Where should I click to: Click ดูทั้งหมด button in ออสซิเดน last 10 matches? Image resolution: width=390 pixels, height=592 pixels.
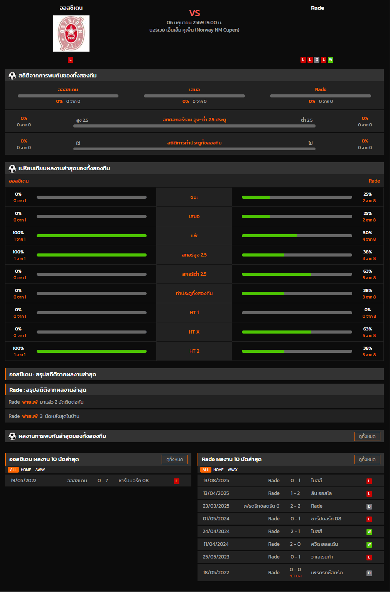tap(175, 459)
